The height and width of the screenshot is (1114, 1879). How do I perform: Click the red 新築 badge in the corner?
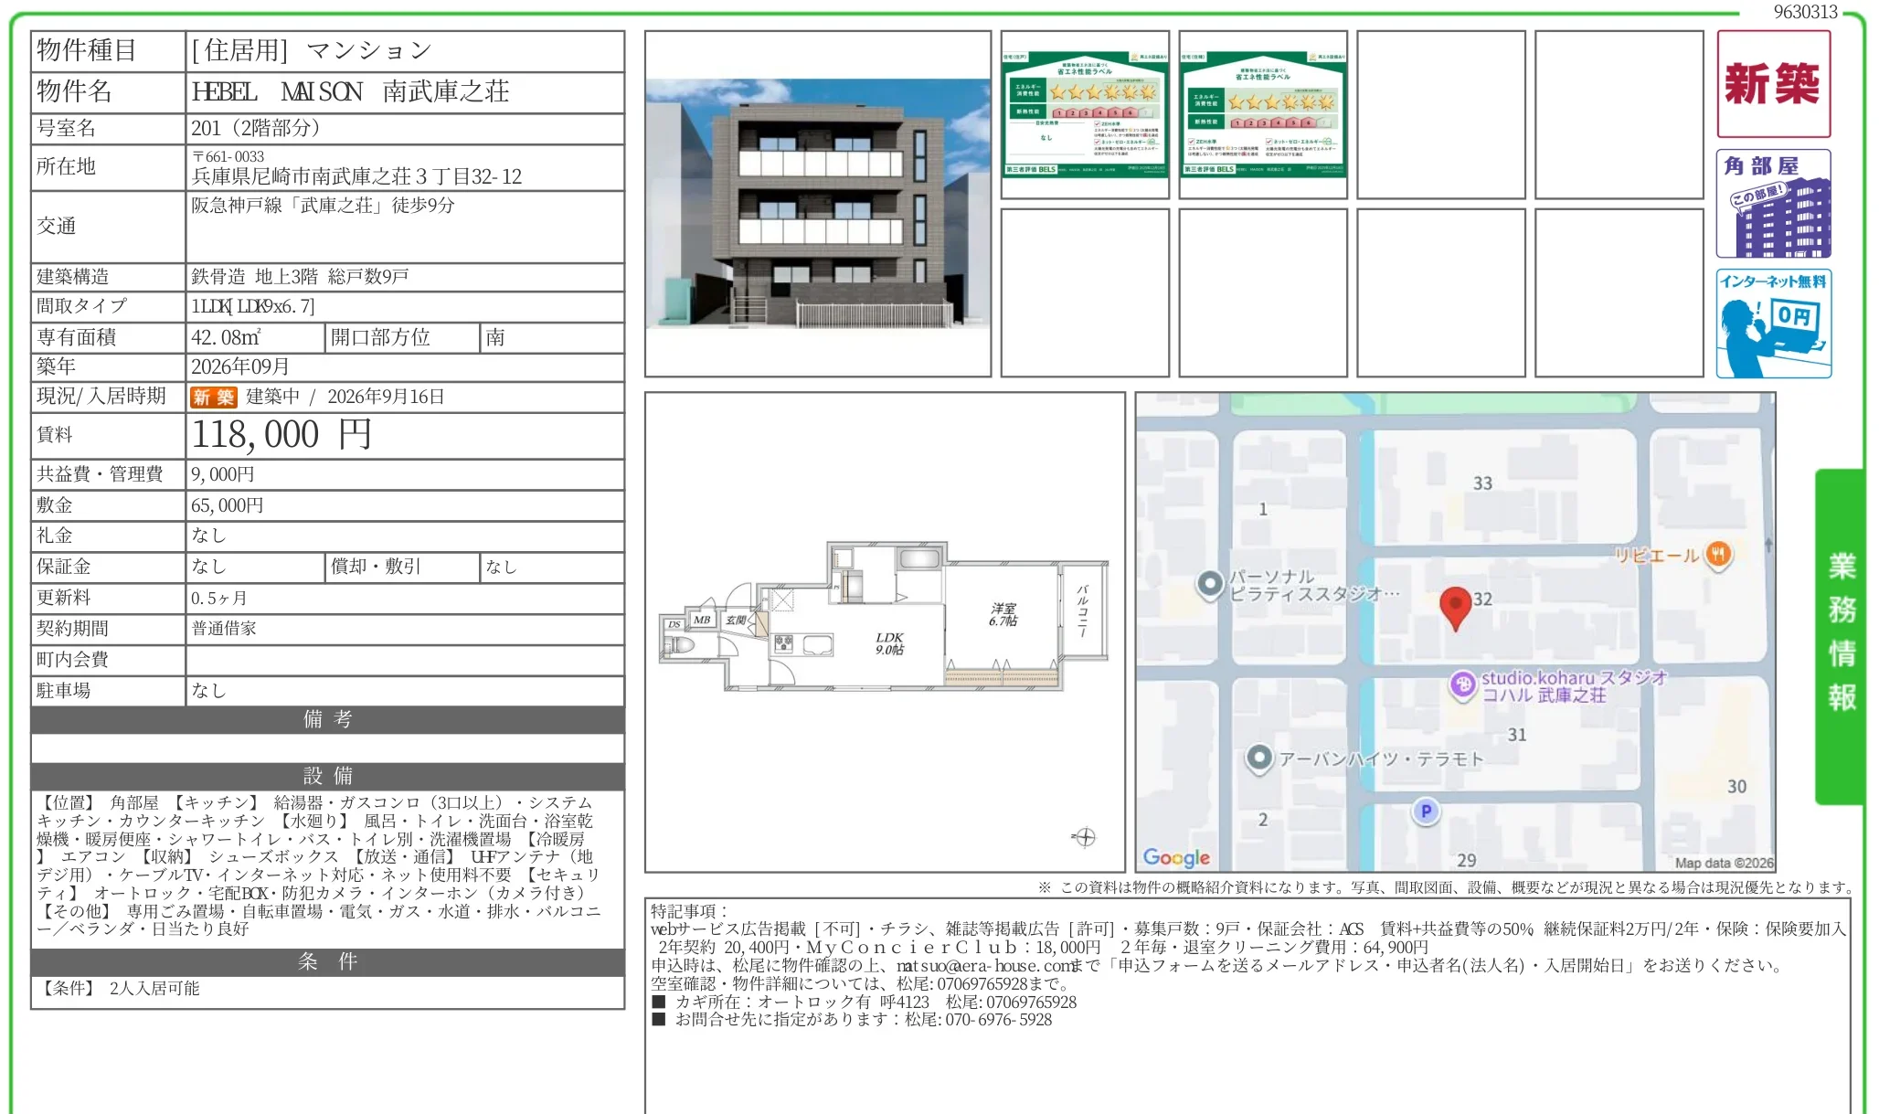point(1773,84)
